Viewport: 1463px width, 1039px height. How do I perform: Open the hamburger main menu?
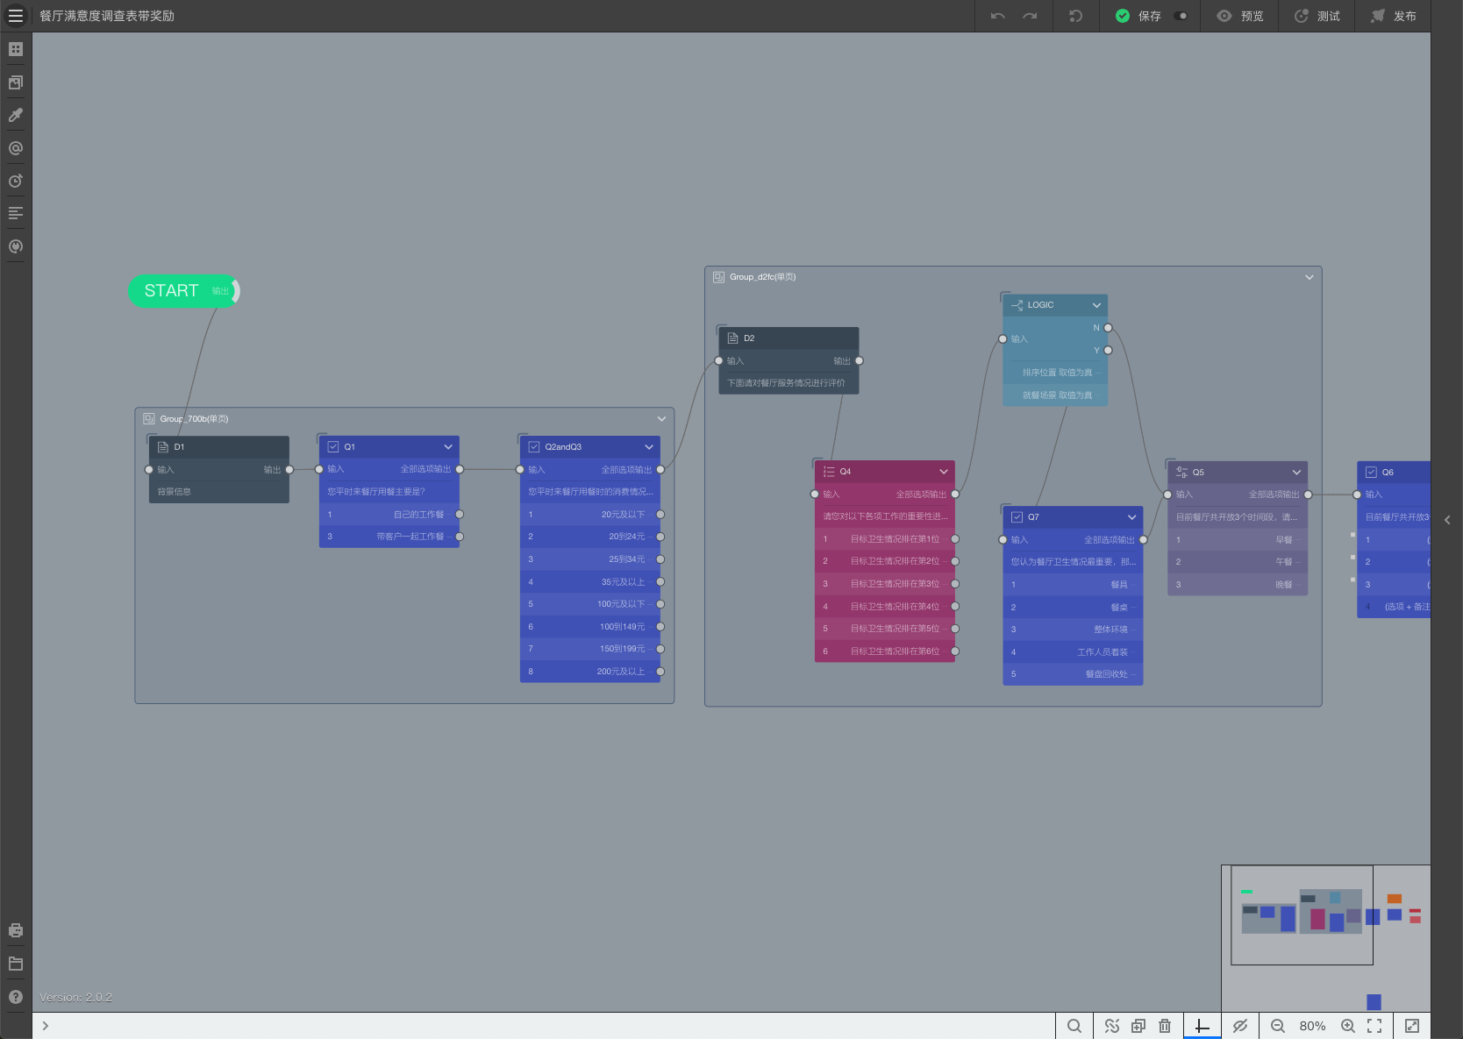(x=16, y=16)
